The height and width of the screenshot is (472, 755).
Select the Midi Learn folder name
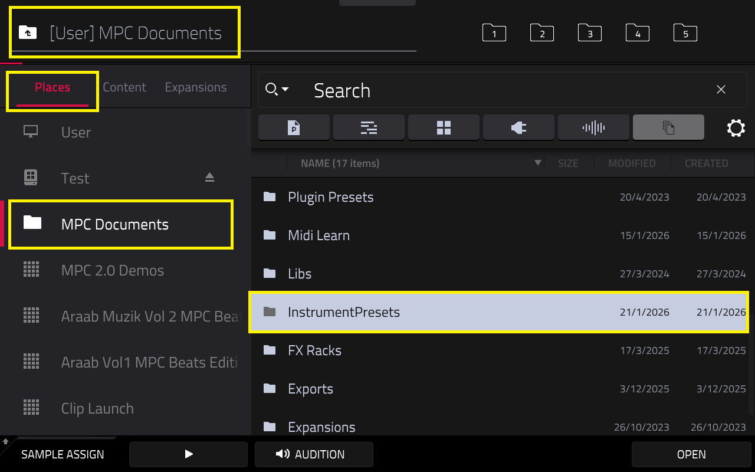[319, 235]
